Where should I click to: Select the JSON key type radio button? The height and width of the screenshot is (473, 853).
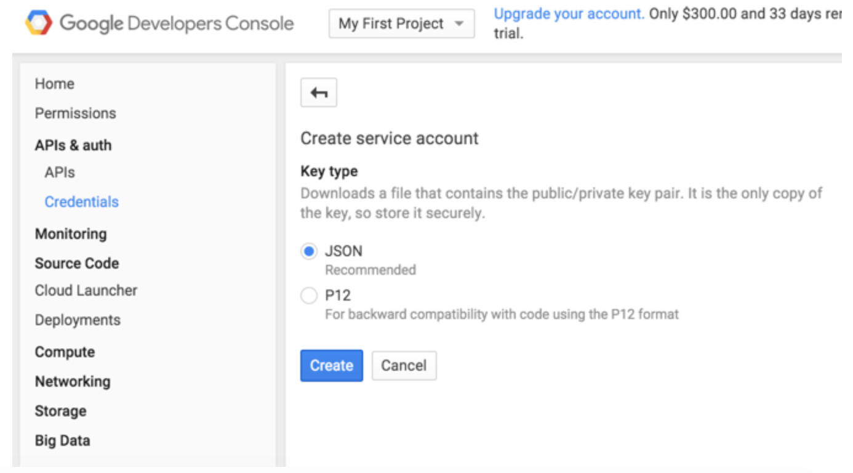pos(309,251)
